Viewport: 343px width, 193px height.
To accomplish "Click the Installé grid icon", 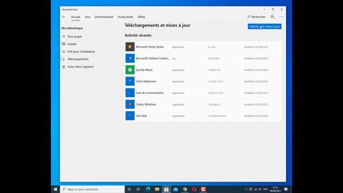I will pos(64,44).
